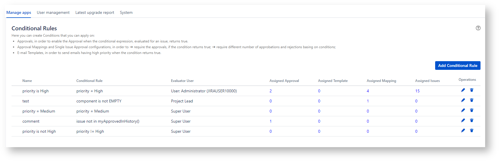The image size is (499, 161).
Task: Open 'comment' rule assigned approval count 1
Action: pos(270,121)
